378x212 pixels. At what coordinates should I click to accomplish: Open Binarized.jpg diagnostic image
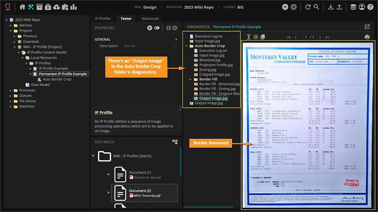(x=209, y=60)
